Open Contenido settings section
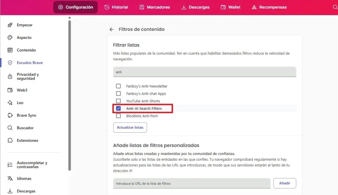Image resolution: width=338 pixels, height=195 pixels. (x=26, y=50)
